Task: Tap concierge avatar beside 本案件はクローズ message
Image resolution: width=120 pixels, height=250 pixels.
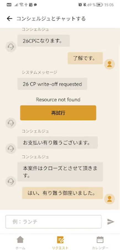Action: [11, 181]
